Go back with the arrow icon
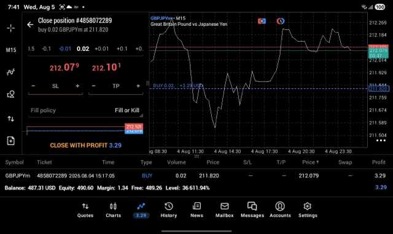 [x=30, y=25]
